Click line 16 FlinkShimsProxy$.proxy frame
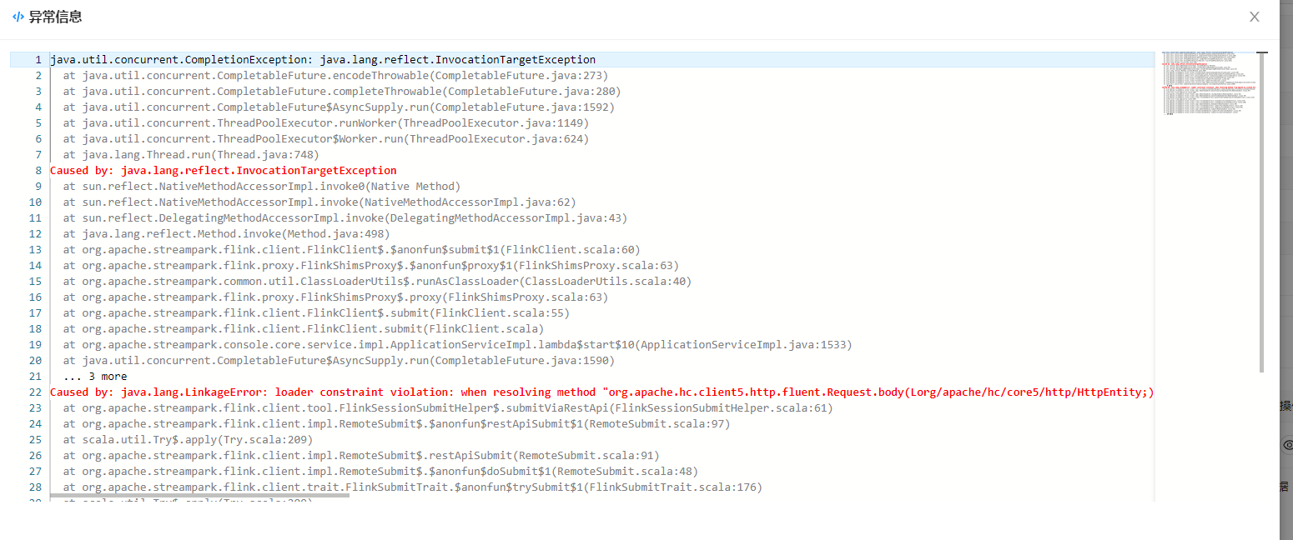Screen dimensions: 1293x540 point(335,297)
